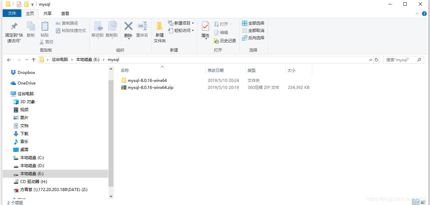The height and width of the screenshot is (205, 430).
Task: Open the address bar history dropdown
Action: pyautogui.click(x=371, y=60)
